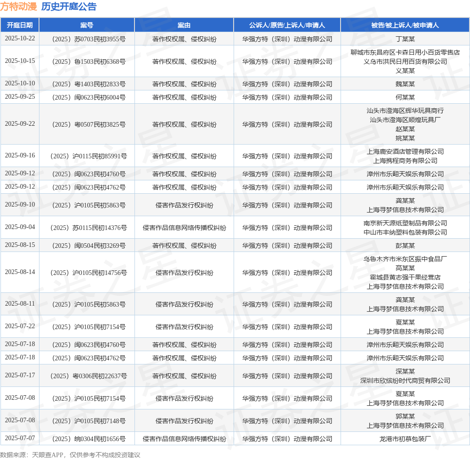Click the 方特动漫 title text
Viewport: 470px width, 459px height.
[18, 6]
